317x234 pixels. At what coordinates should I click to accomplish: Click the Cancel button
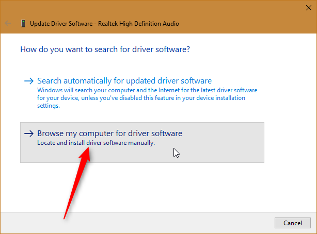click(293, 223)
